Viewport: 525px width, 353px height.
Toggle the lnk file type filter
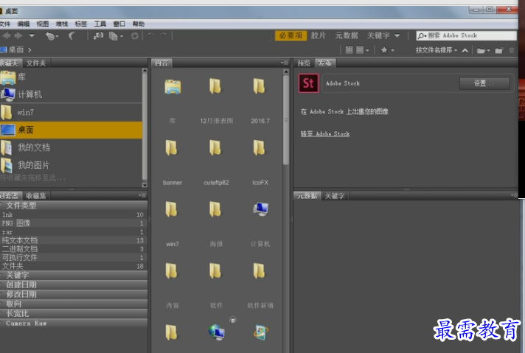click(x=74, y=214)
